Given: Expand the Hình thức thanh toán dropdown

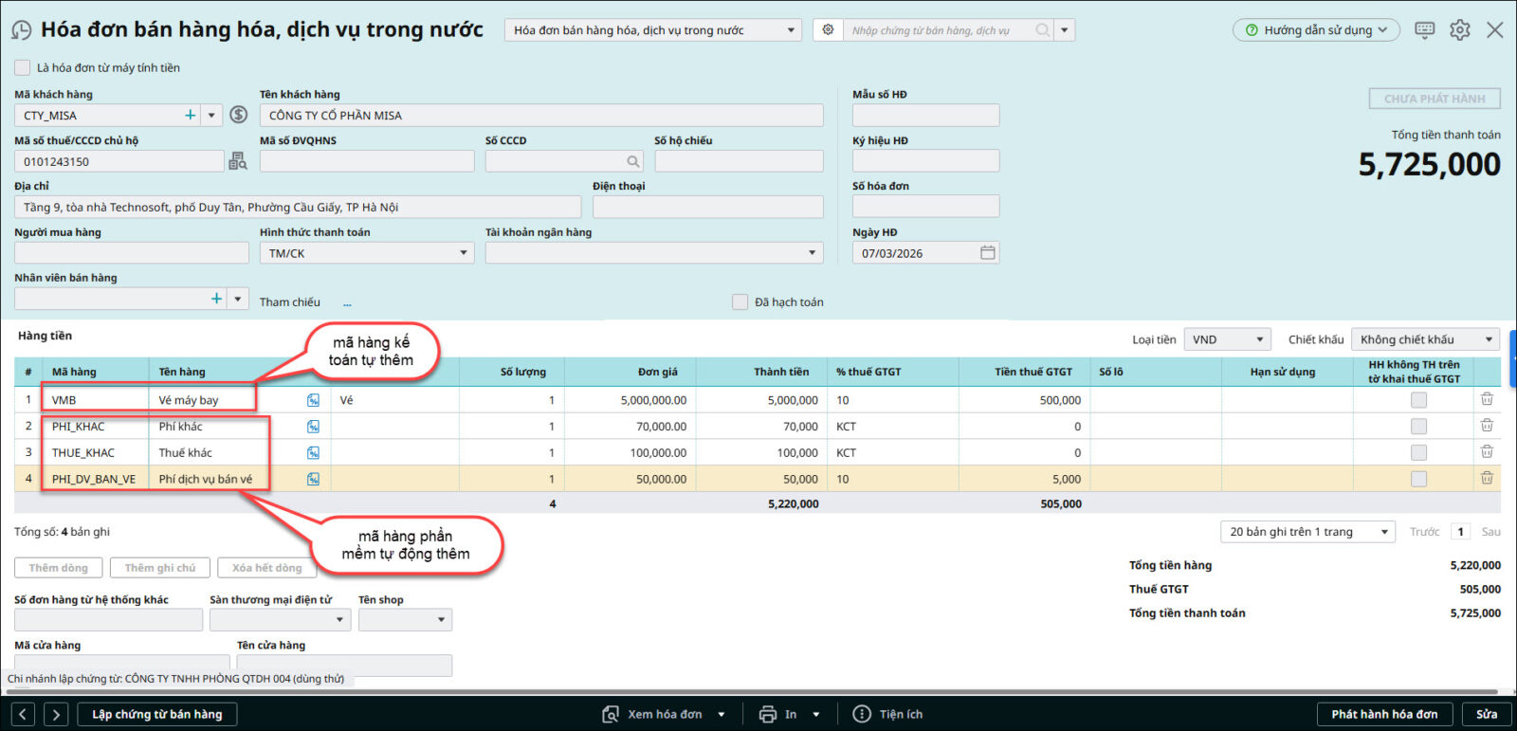Looking at the screenshot, I should pyautogui.click(x=464, y=253).
